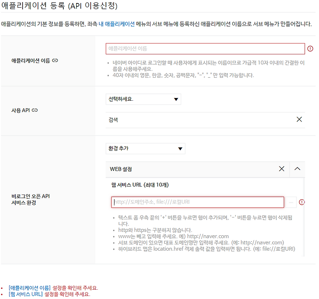319x299 pixels.
Task: Click the WEB 설정 panel header title
Action: coord(121,169)
